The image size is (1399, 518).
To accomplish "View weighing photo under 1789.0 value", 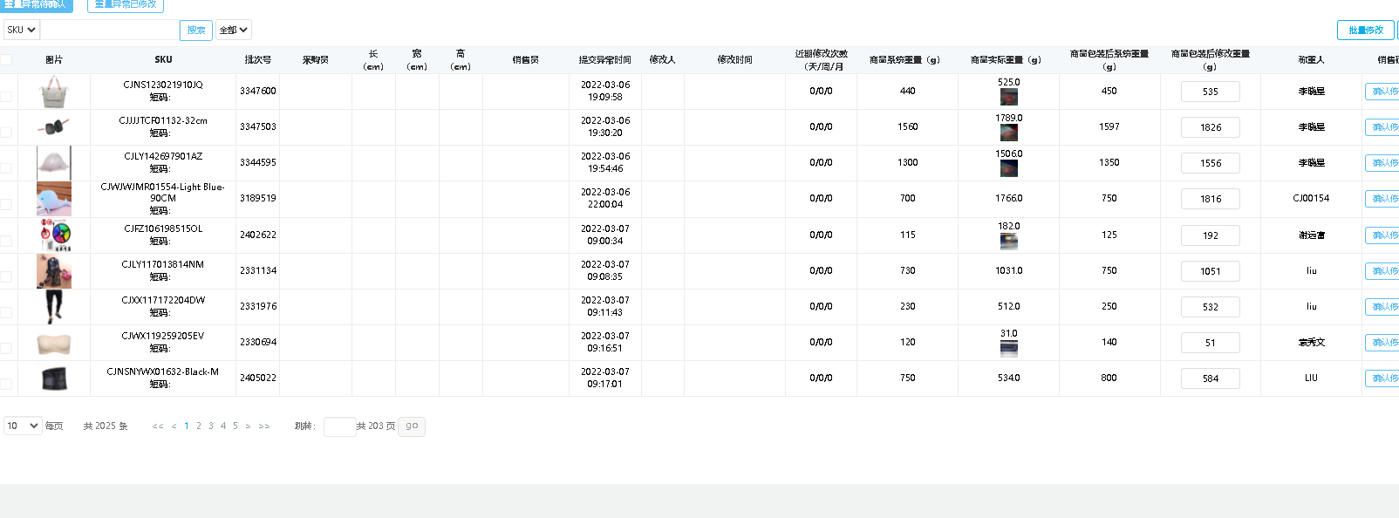I will pos(1008,133).
